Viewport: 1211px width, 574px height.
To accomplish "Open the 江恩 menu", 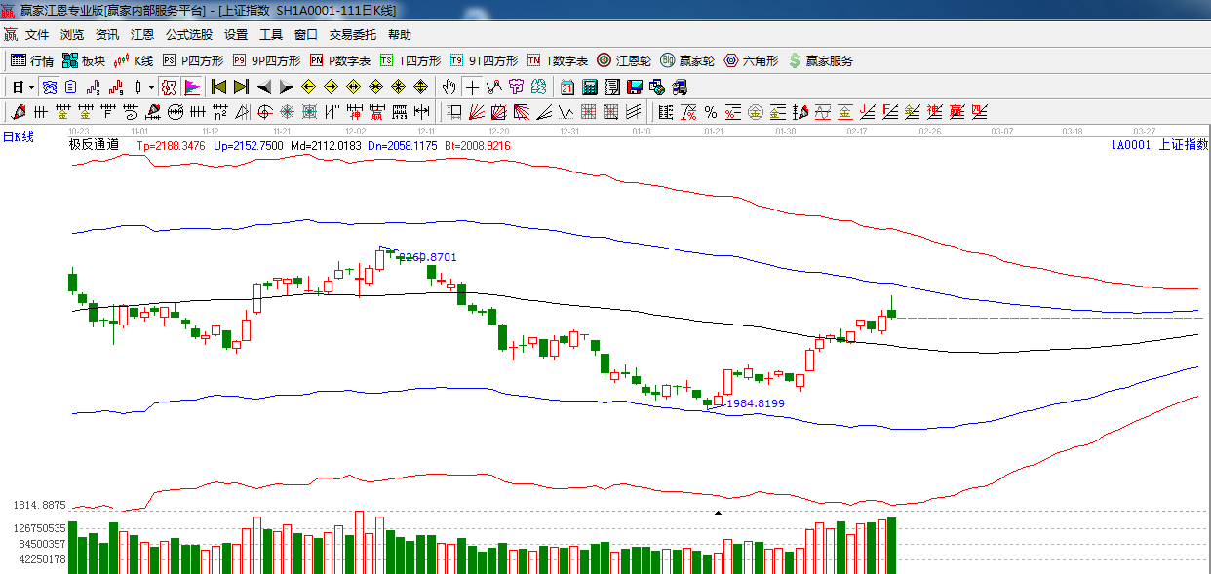I will pyautogui.click(x=142, y=35).
